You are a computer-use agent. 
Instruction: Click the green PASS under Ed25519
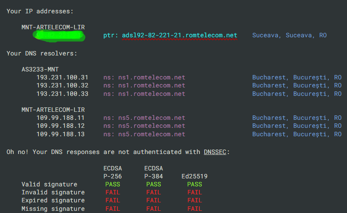(195, 184)
